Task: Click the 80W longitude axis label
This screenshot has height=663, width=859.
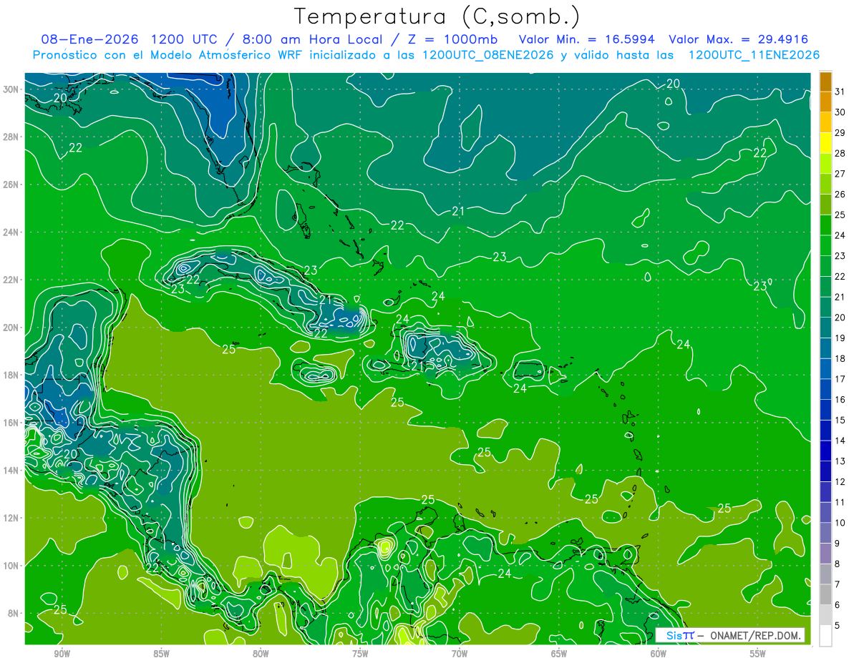Action: [261, 654]
